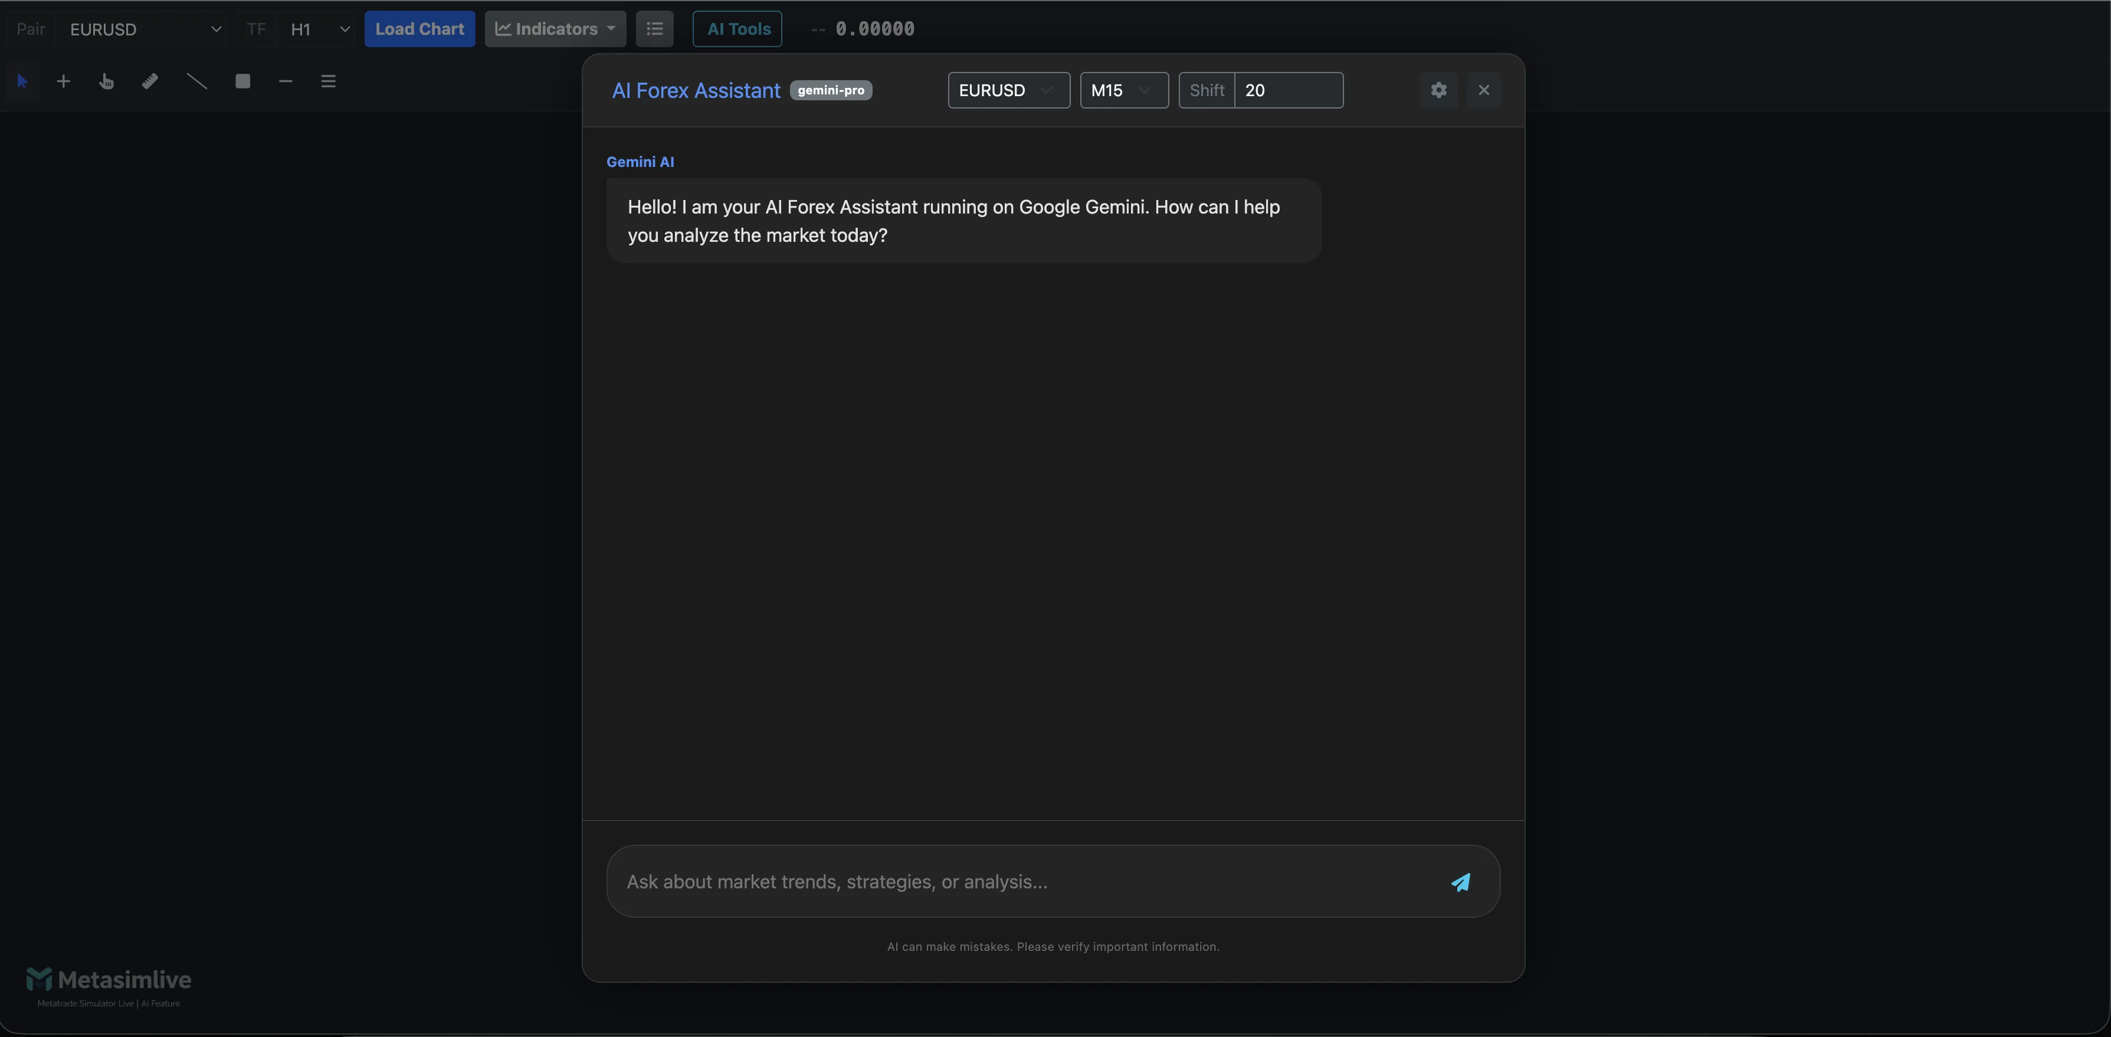Screen dimensions: 2111x1037
Task: Open AI assistant settings gear
Action: tap(1438, 90)
